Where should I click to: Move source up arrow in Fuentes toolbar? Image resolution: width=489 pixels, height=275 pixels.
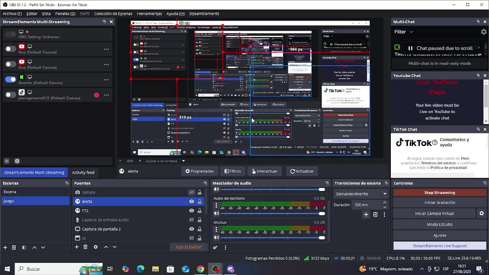click(x=106, y=247)
